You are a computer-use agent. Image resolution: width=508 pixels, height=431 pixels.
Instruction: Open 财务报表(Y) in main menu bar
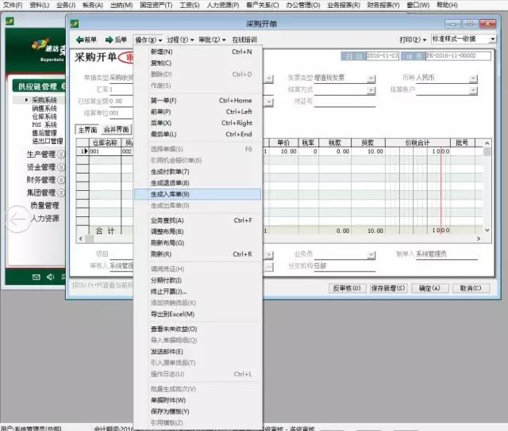(383, 6)
